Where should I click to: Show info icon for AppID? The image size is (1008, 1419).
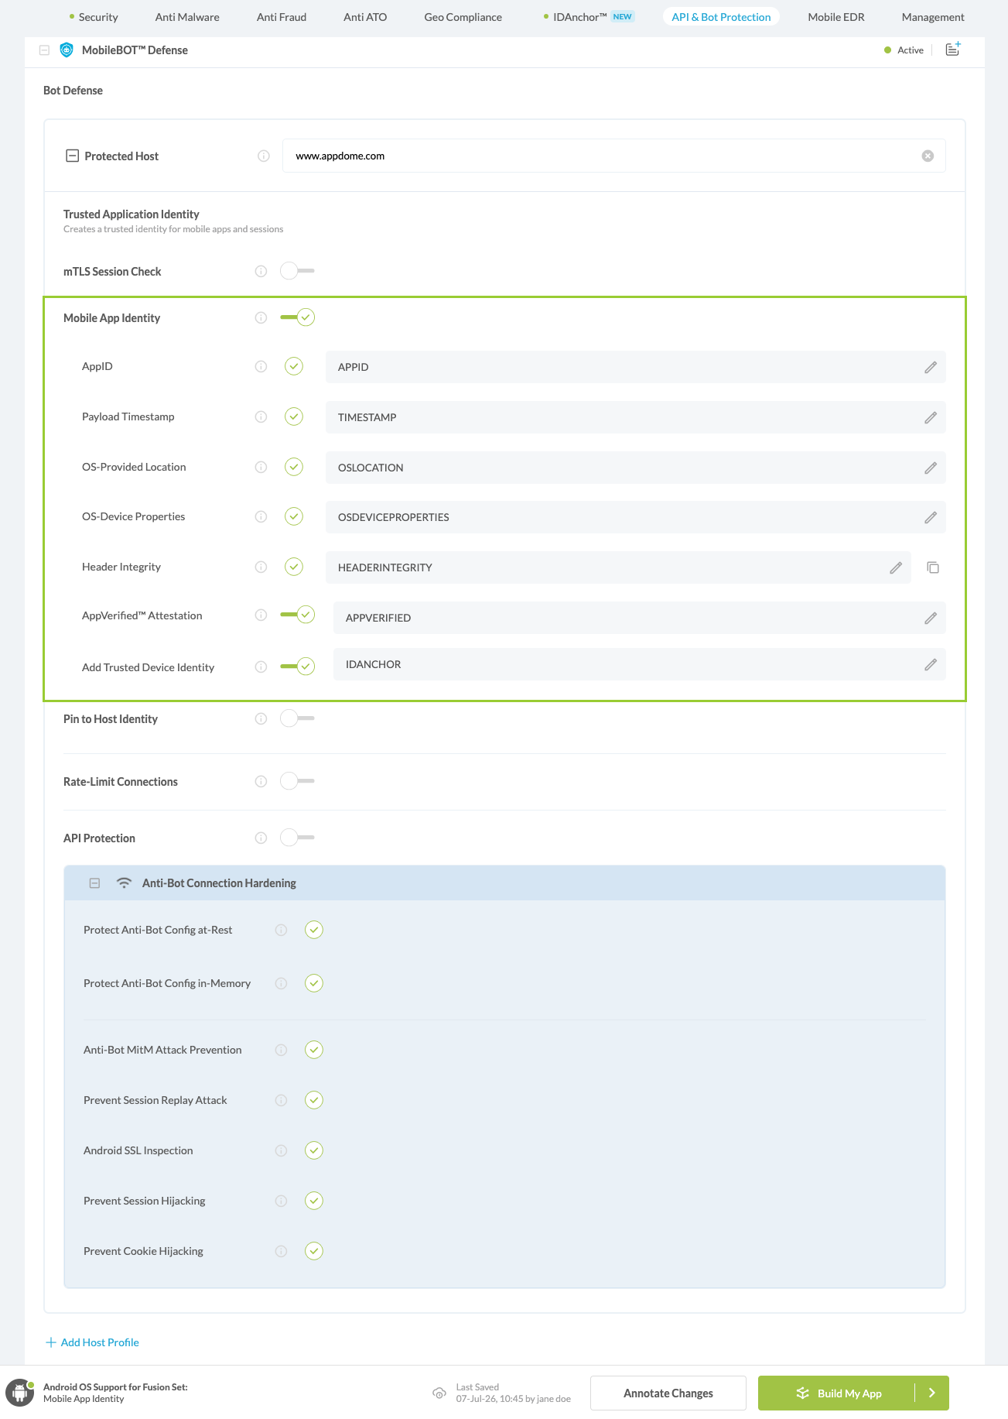261,367
